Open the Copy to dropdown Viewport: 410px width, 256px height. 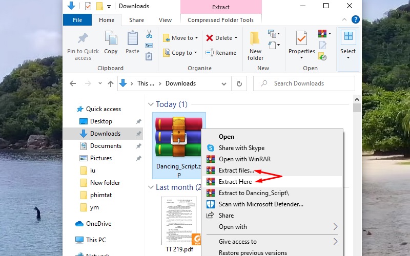180,53
